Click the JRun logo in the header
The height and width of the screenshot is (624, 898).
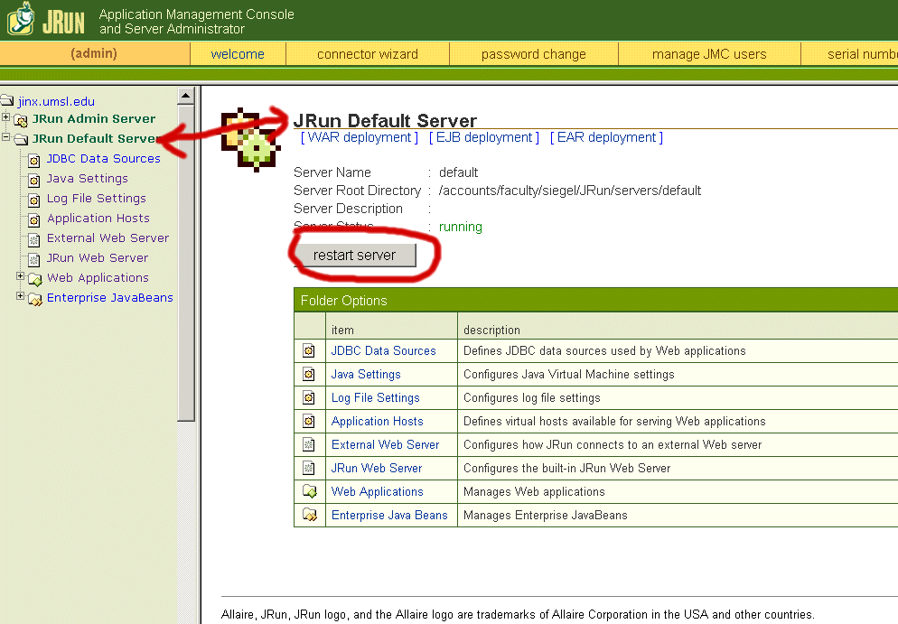[x=46, y=19]
